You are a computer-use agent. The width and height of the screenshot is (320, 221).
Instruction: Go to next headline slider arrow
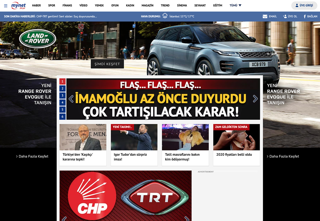[x=255, y=99]
